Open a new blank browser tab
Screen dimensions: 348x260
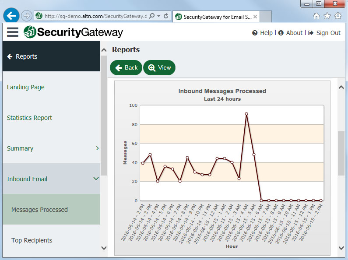tap(266, 17)
